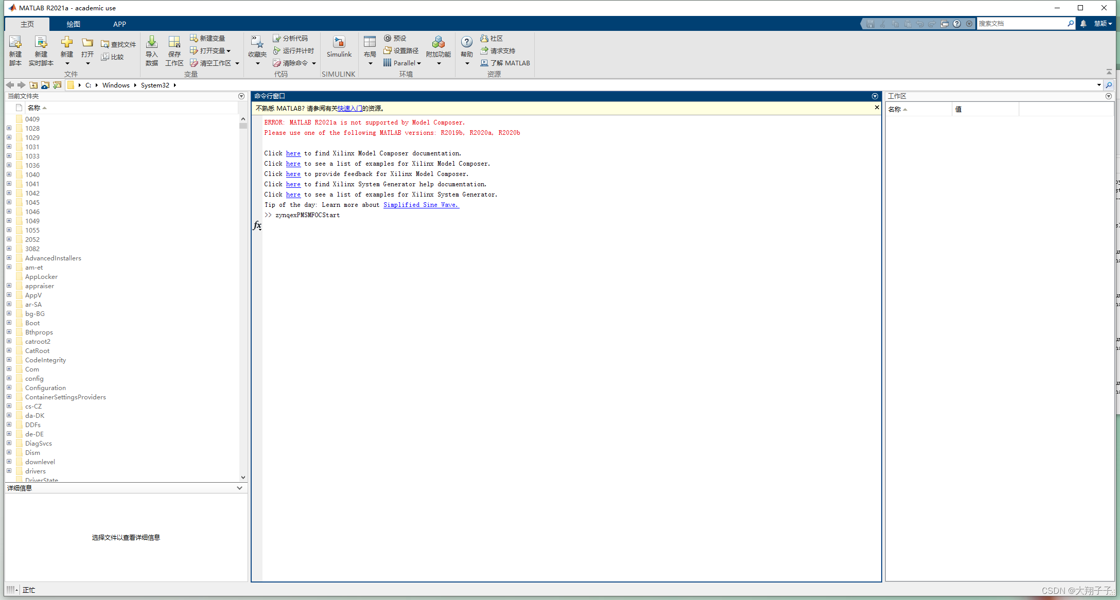This screenshot has width=1120, height=600.
Task: Open the address bar path dropdown
Action: pyautogui.click(x=1099, y=85)
